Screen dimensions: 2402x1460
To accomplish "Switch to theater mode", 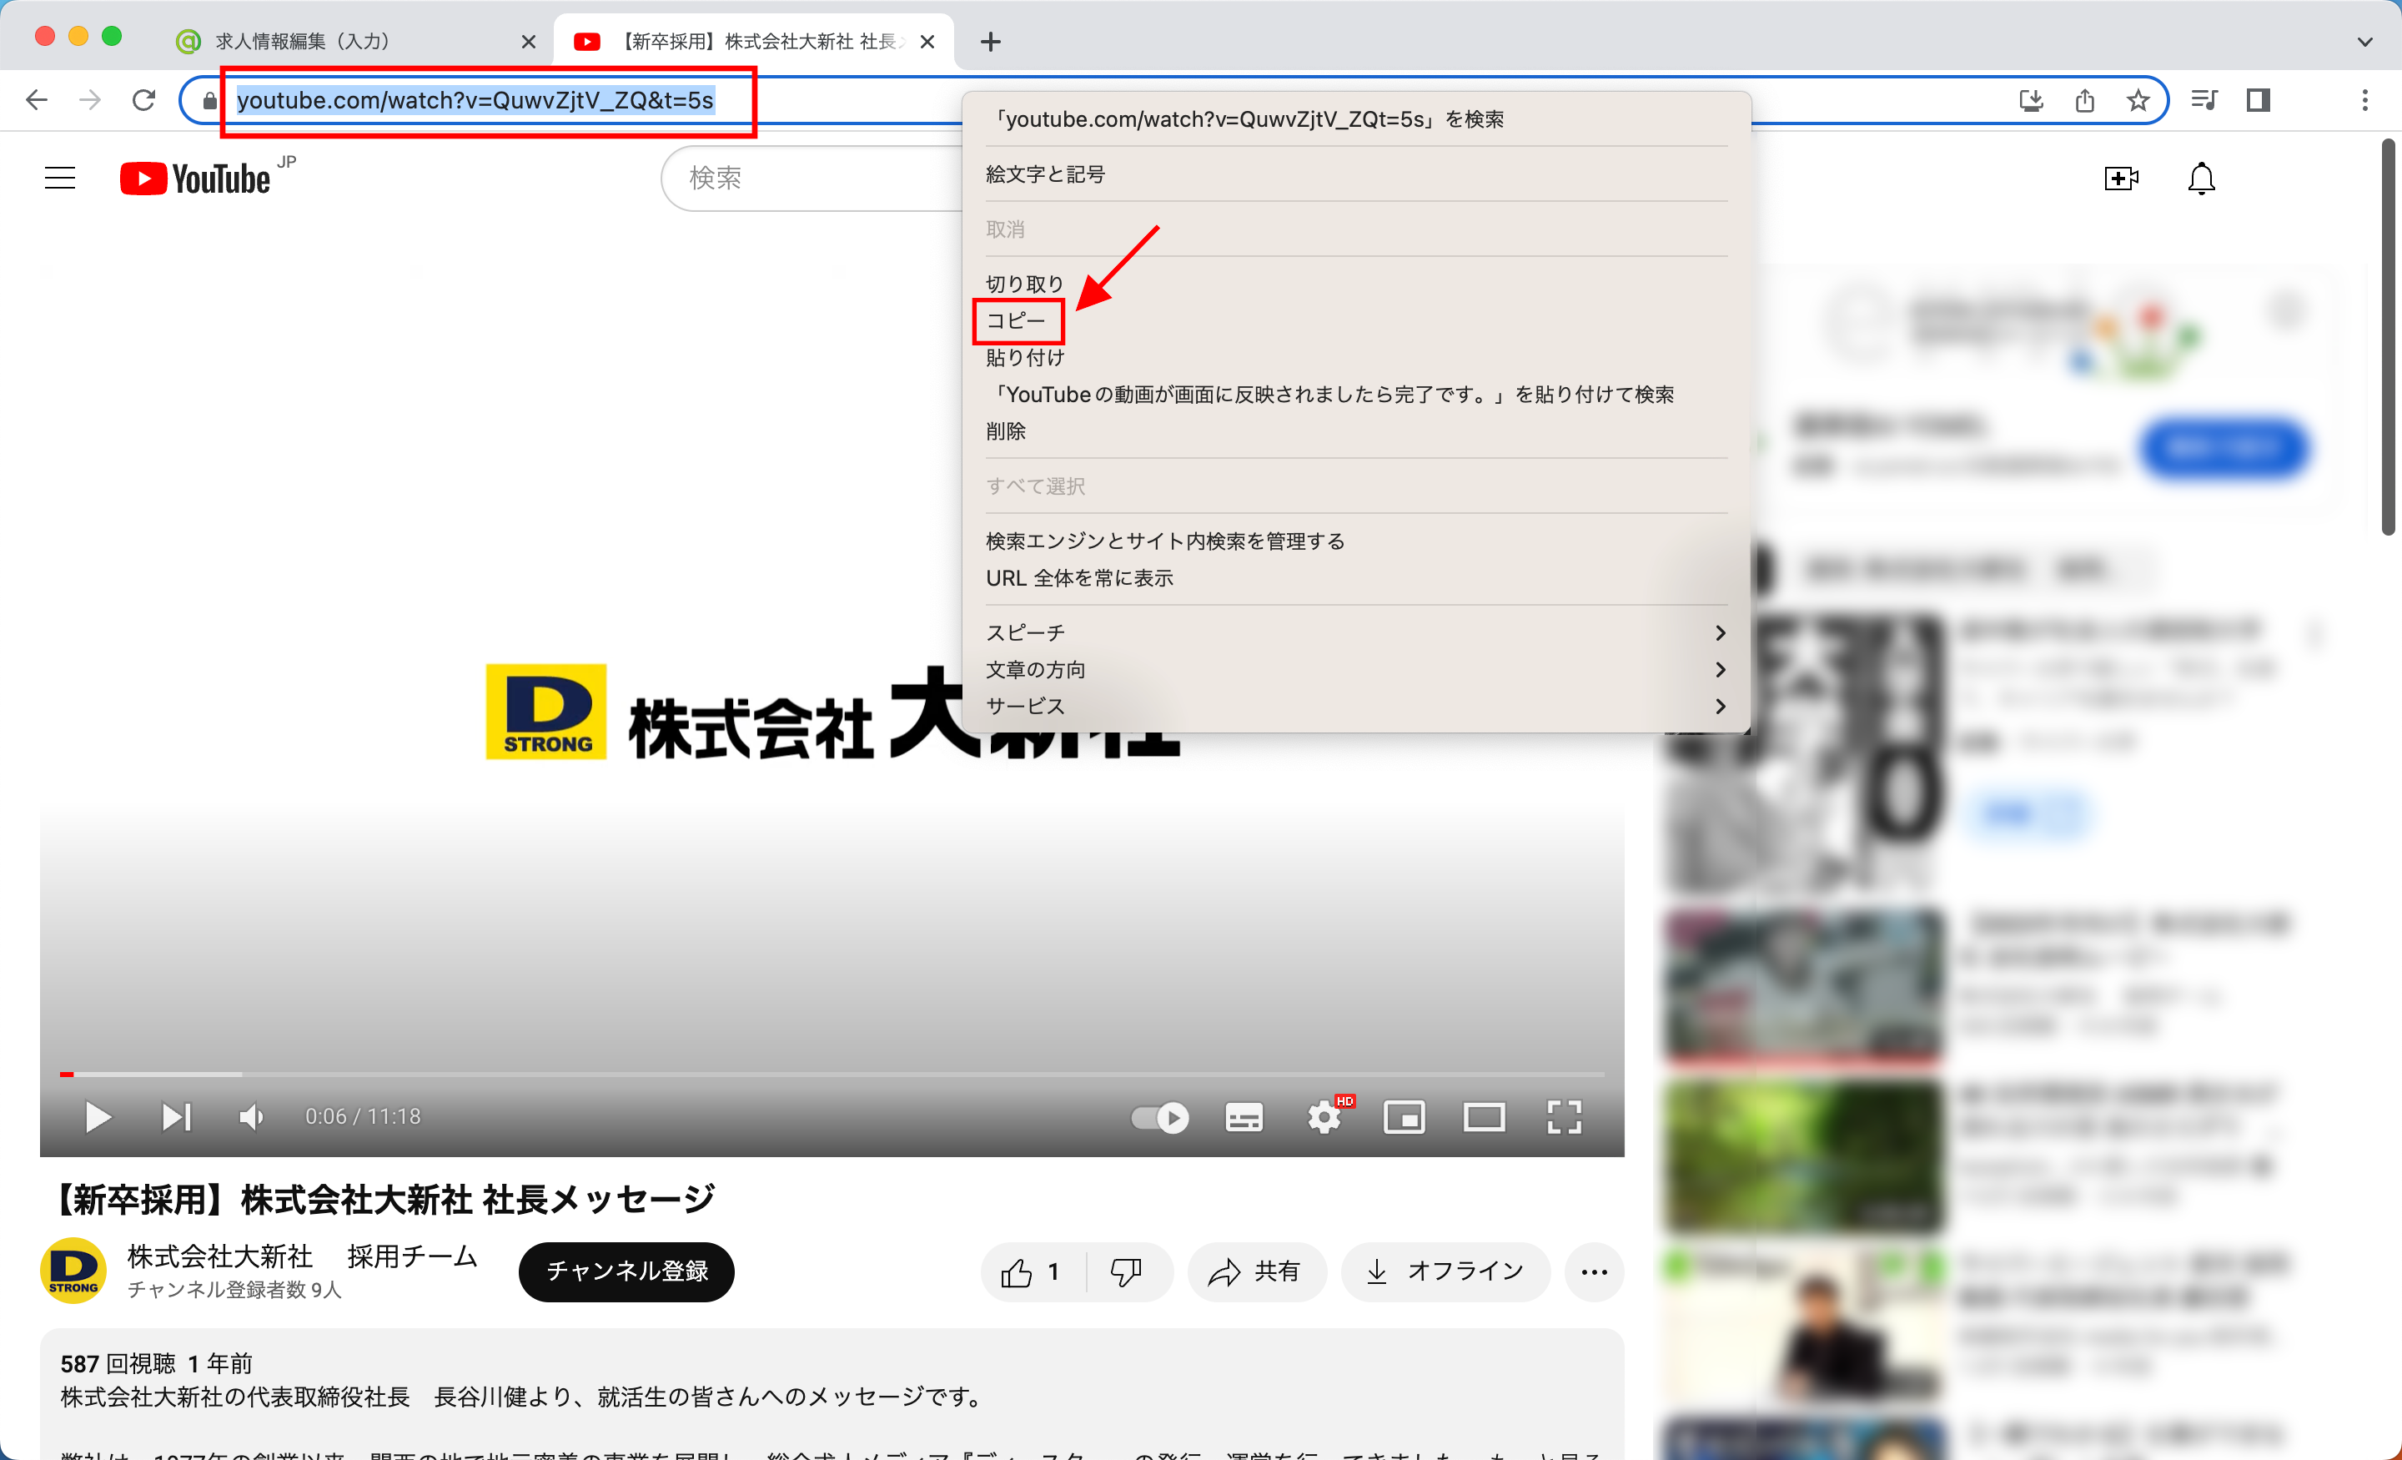I will tap(1484, 1117).
